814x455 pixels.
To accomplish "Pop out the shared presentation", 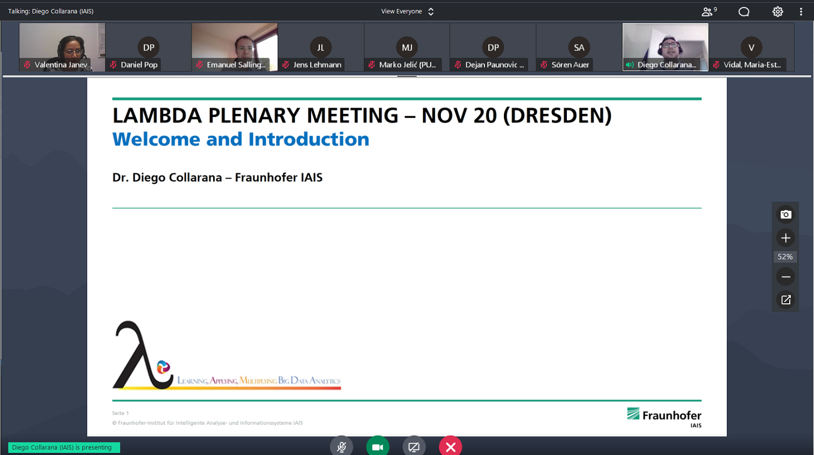I will 785,300.
